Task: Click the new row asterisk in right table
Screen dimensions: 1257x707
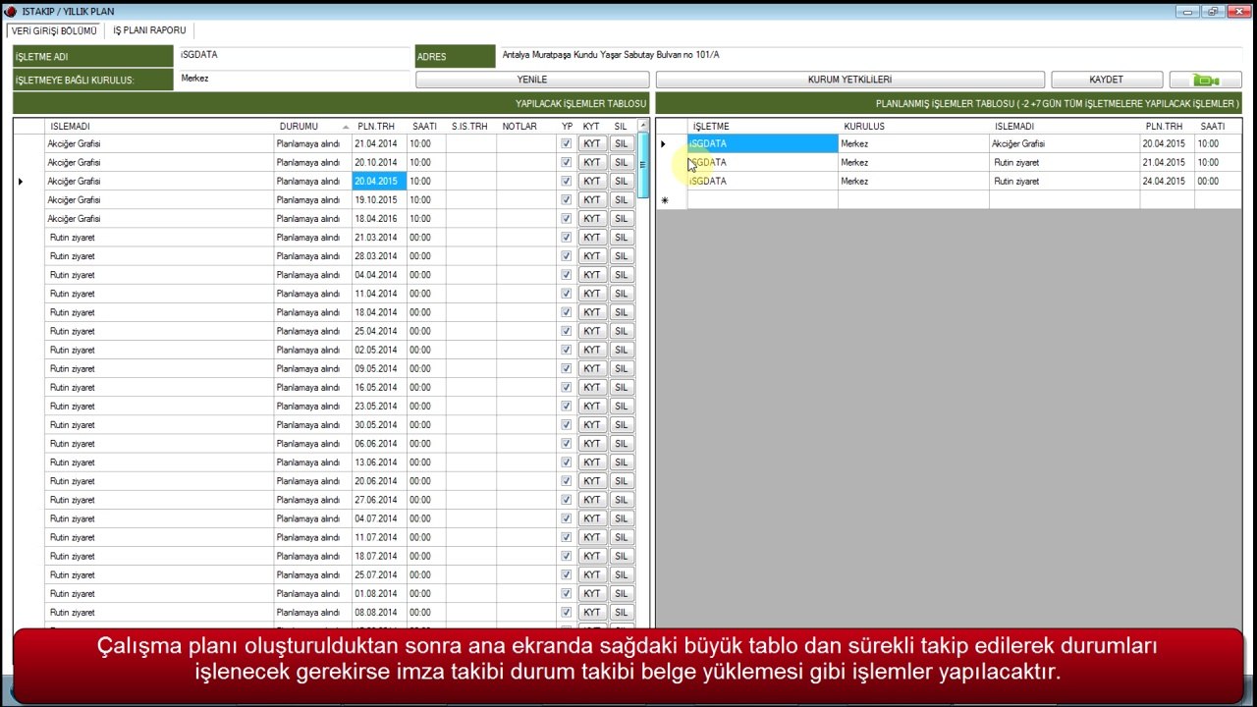Action: click(665, 200)
